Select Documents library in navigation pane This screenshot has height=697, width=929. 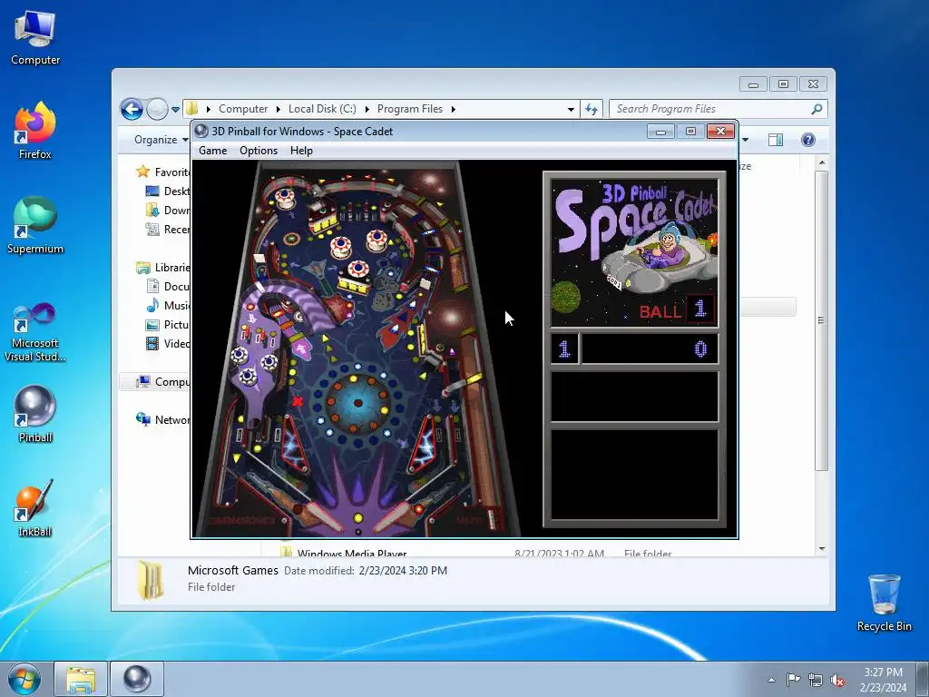coord(168,286)
